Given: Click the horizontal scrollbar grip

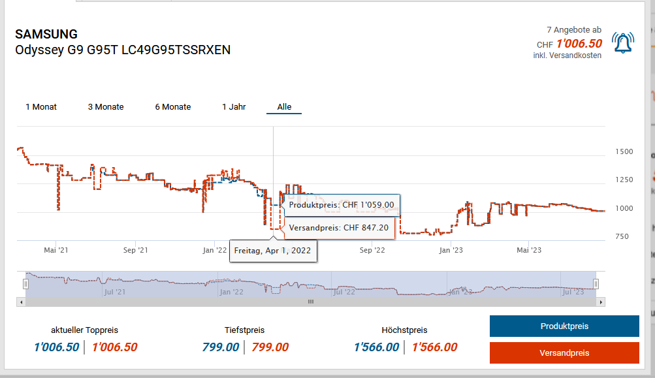Looking at the screenshot, I should (311, 302).
